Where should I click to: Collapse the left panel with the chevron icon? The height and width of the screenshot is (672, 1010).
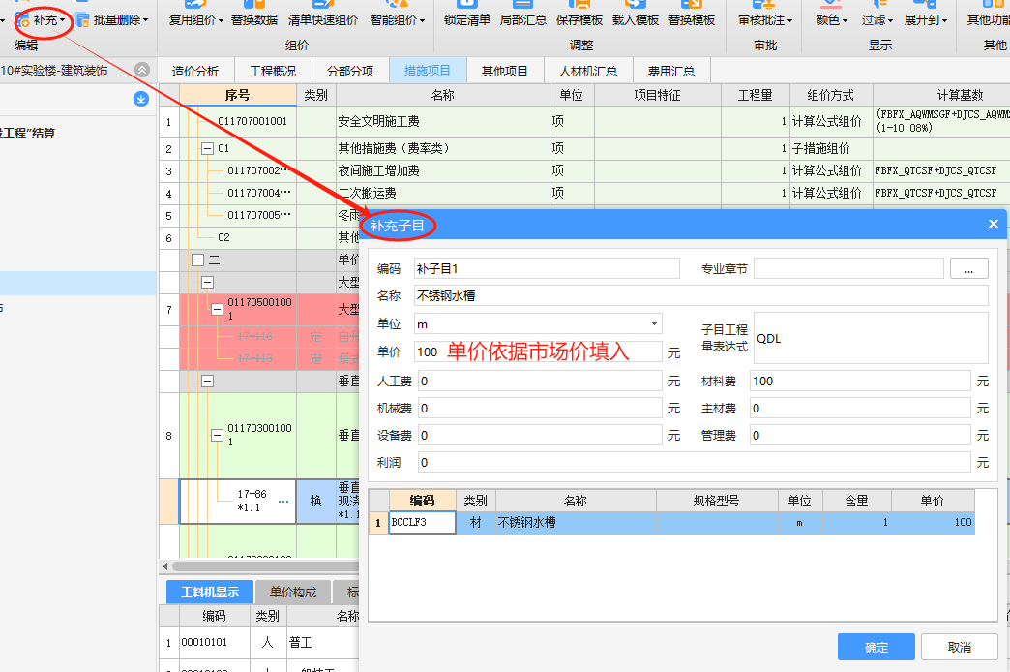coord(142,70)
